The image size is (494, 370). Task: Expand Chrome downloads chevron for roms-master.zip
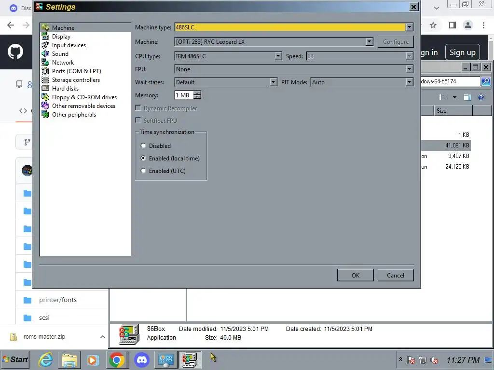coord(102,337)
